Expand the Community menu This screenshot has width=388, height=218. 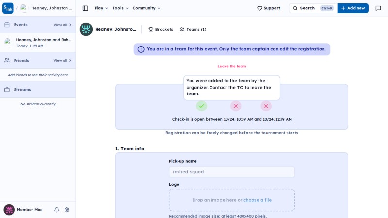[146, 8]
